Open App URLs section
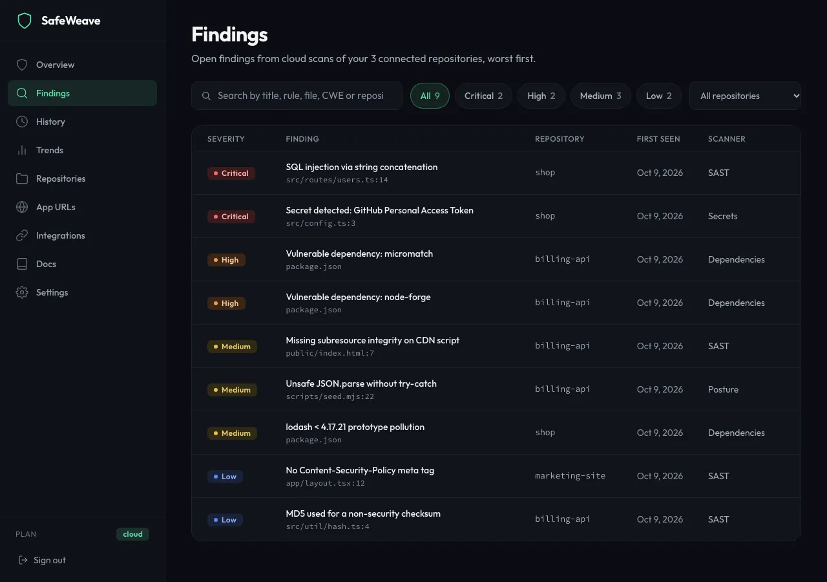The width and height of the screenshot is (827, 582). tap(82, 207)
